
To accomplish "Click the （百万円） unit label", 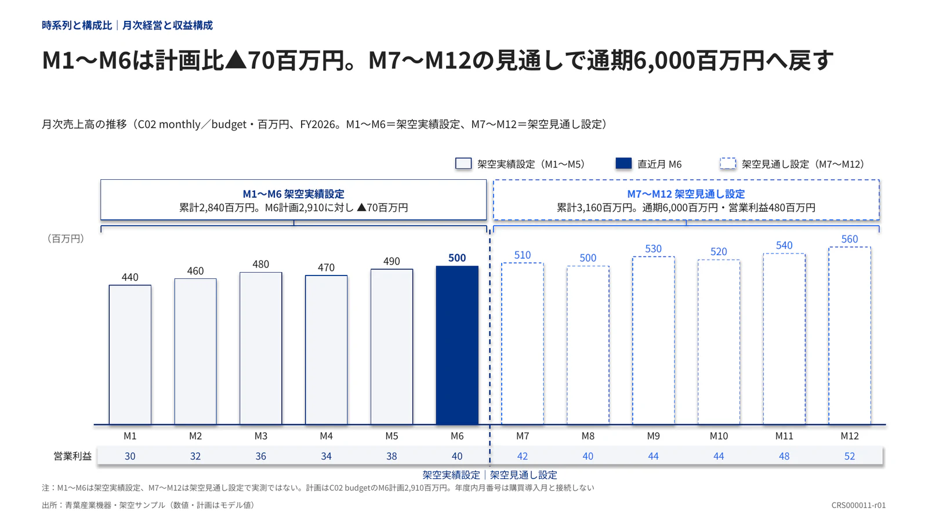I will (x=66, y=238).
